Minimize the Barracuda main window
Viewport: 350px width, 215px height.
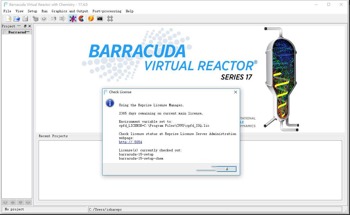click(x=316, y=4)
